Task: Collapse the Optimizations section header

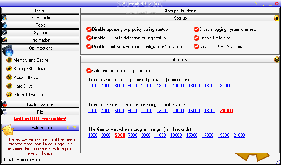Action: coord(41,48)
